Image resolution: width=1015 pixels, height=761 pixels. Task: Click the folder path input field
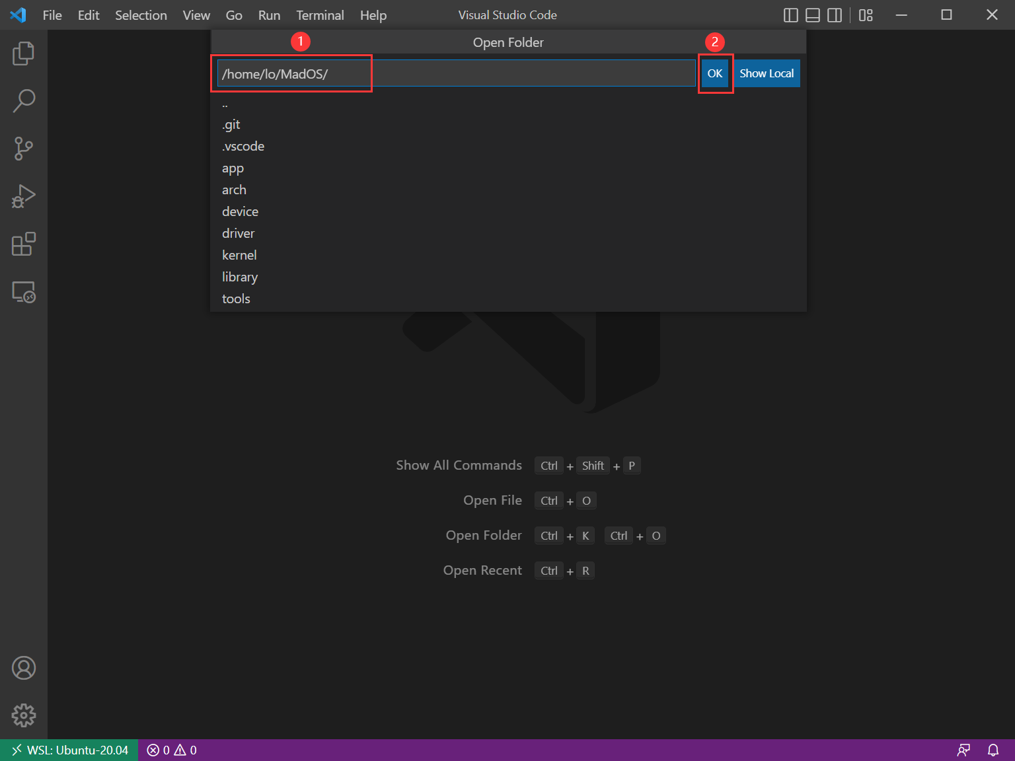[x=457, y=73]
